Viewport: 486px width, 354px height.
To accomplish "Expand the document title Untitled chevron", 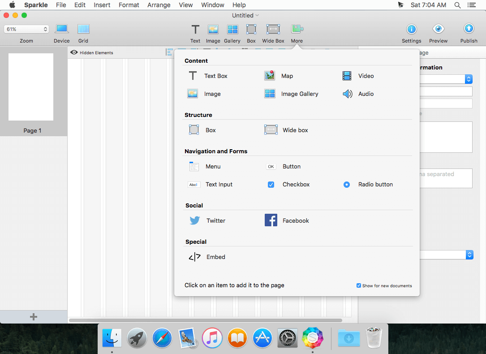I will 257,15.
